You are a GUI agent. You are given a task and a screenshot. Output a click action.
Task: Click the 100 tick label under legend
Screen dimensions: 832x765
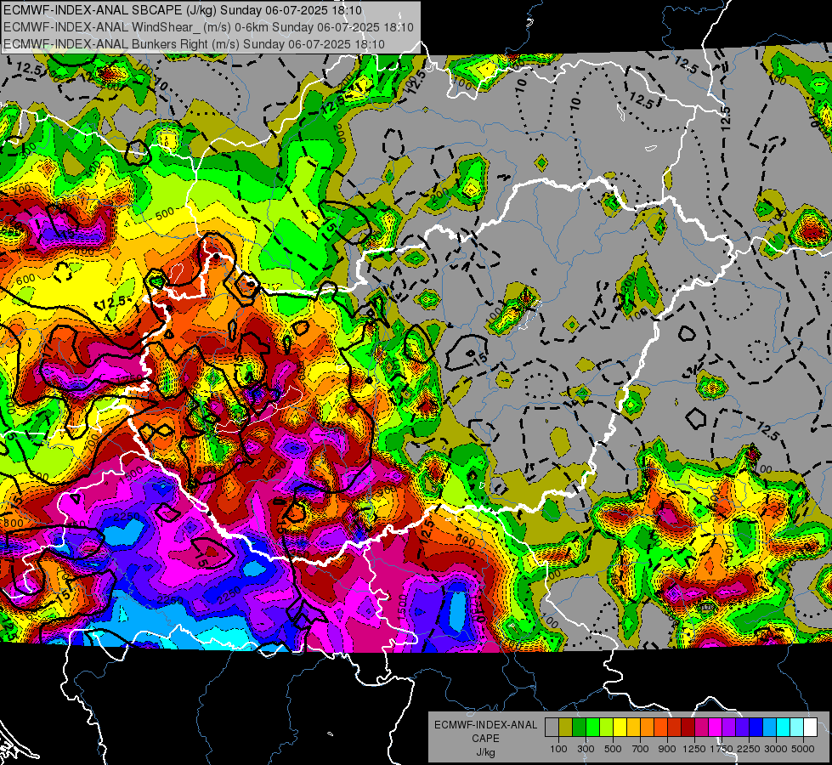558,749
